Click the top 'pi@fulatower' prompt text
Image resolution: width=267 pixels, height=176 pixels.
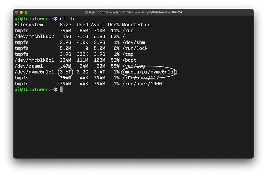click(31, 19)
